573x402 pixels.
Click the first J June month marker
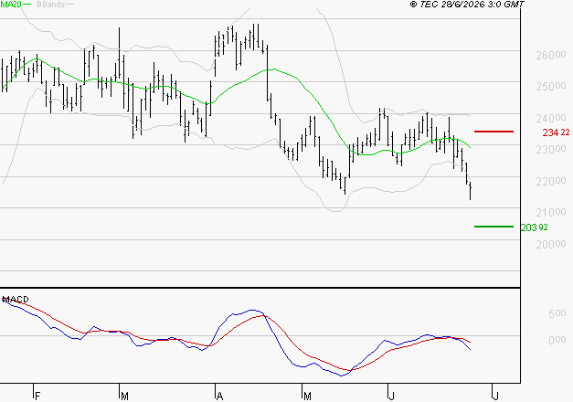click(x=392, y=397)
